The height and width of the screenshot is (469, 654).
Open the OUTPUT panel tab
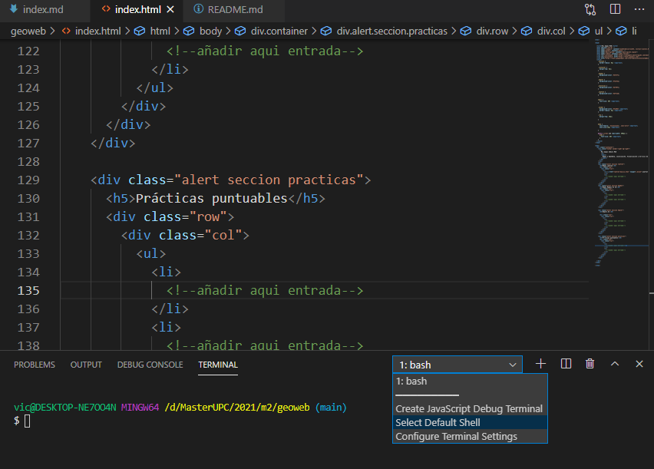86,365
